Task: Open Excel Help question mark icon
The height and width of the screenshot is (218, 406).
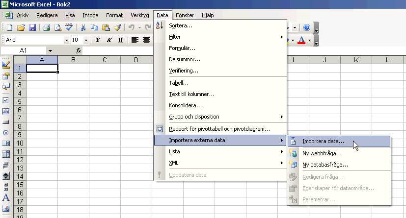Action: click(307, 27)
